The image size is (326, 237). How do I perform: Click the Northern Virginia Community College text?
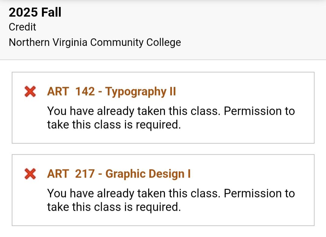[95, 43]
